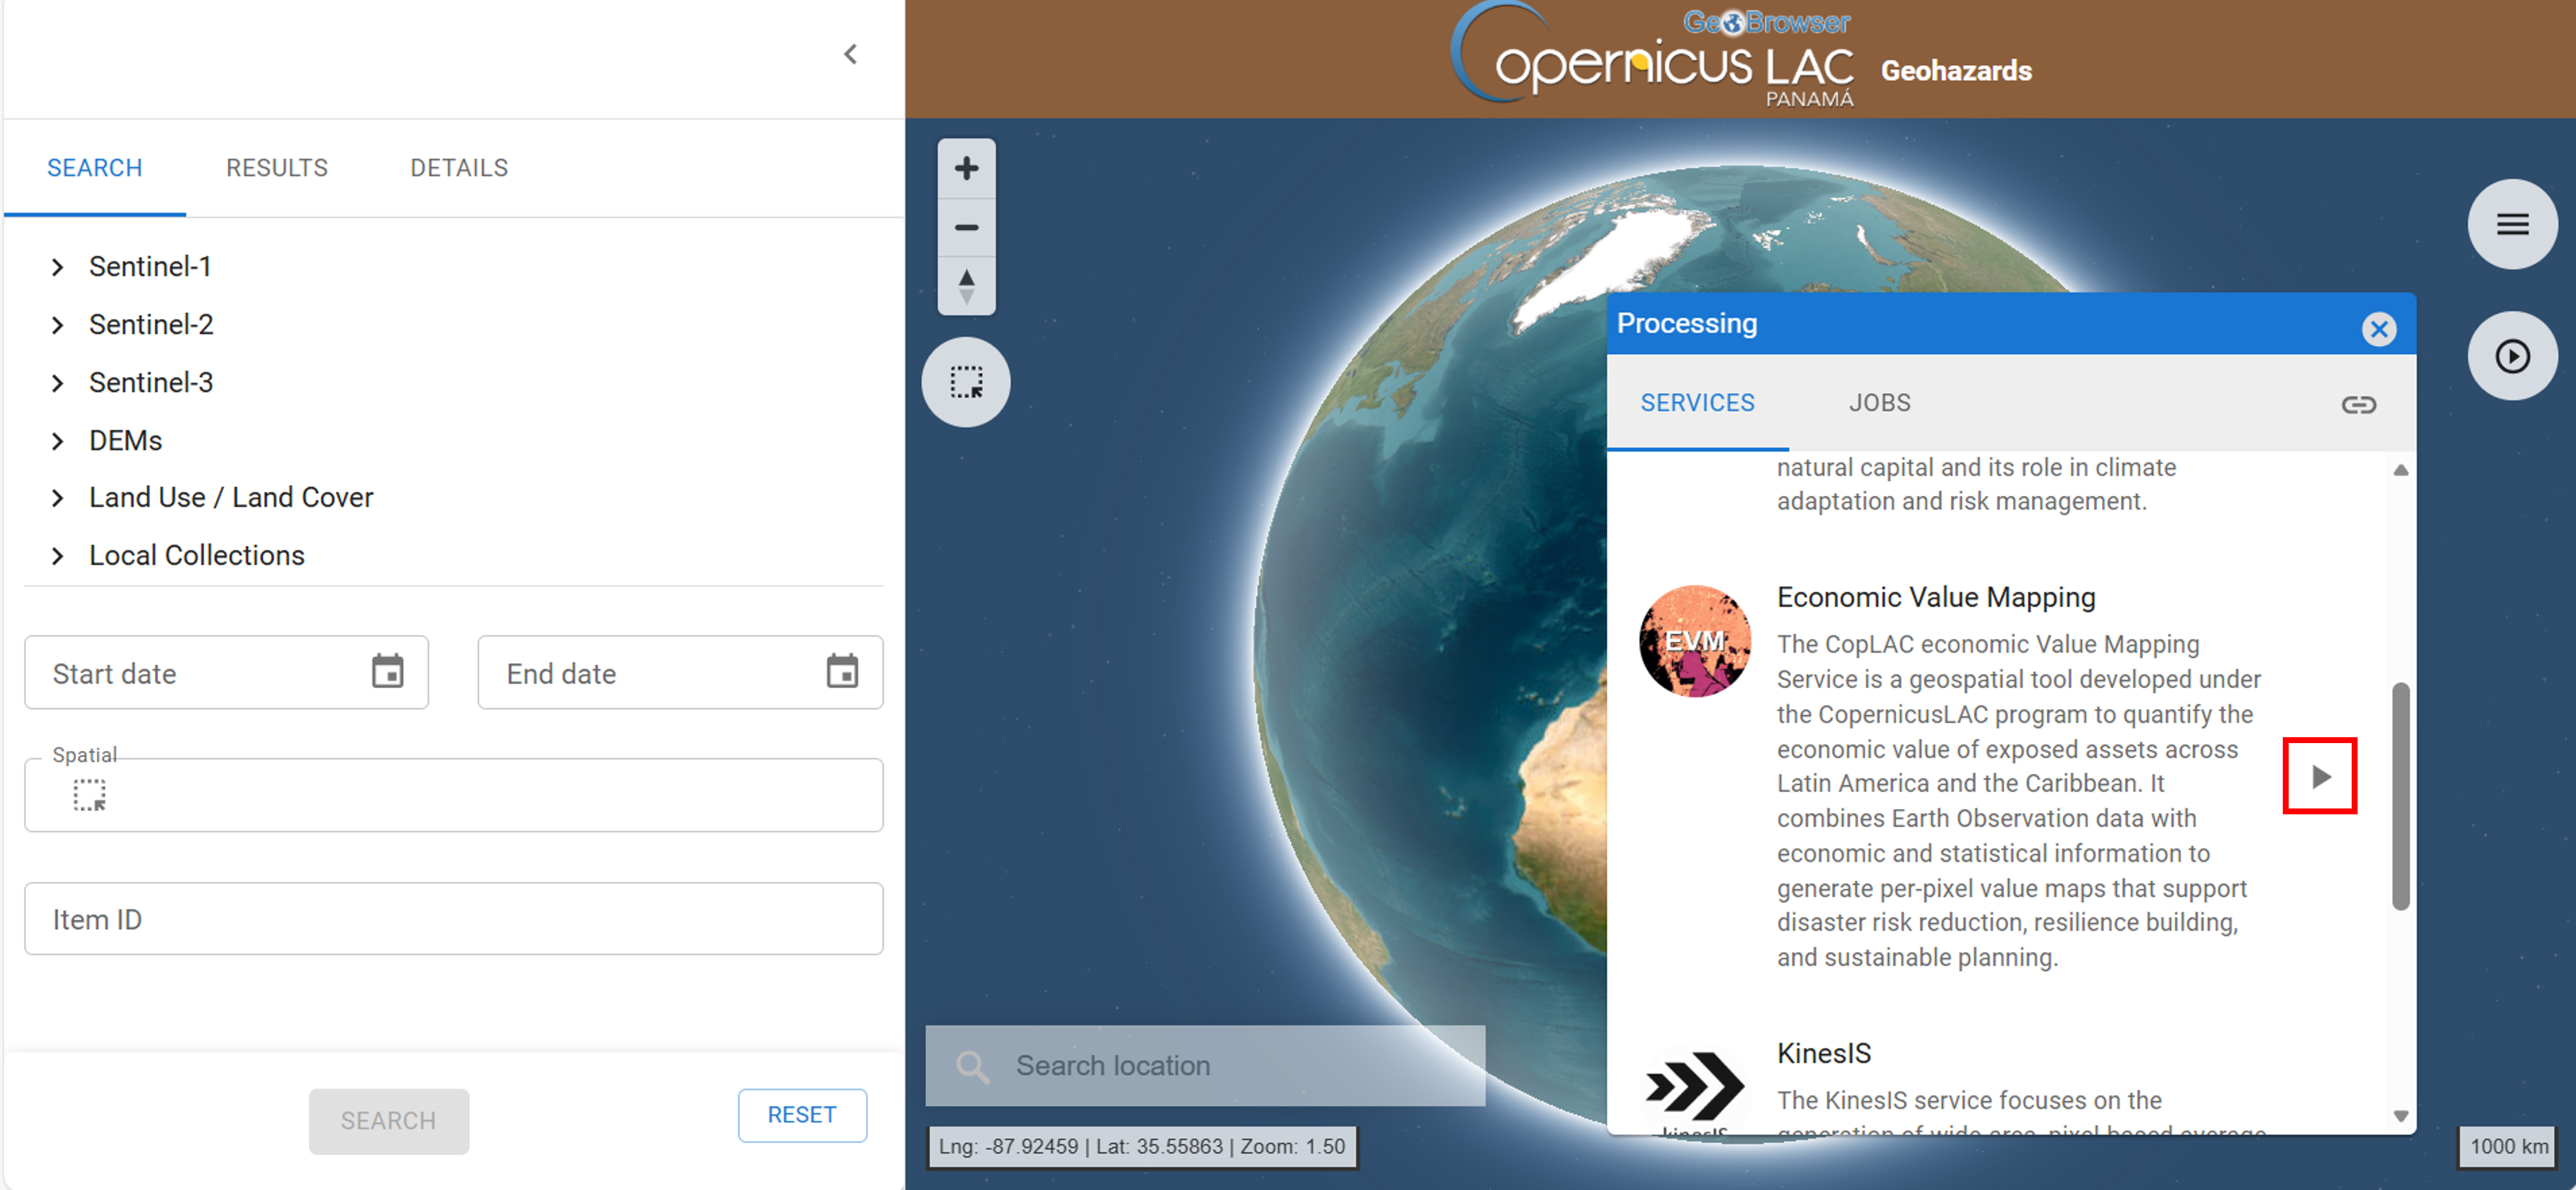The image size is (2576, 1190).
Task: Switch to the RESULTS tab
Action: 276,168
